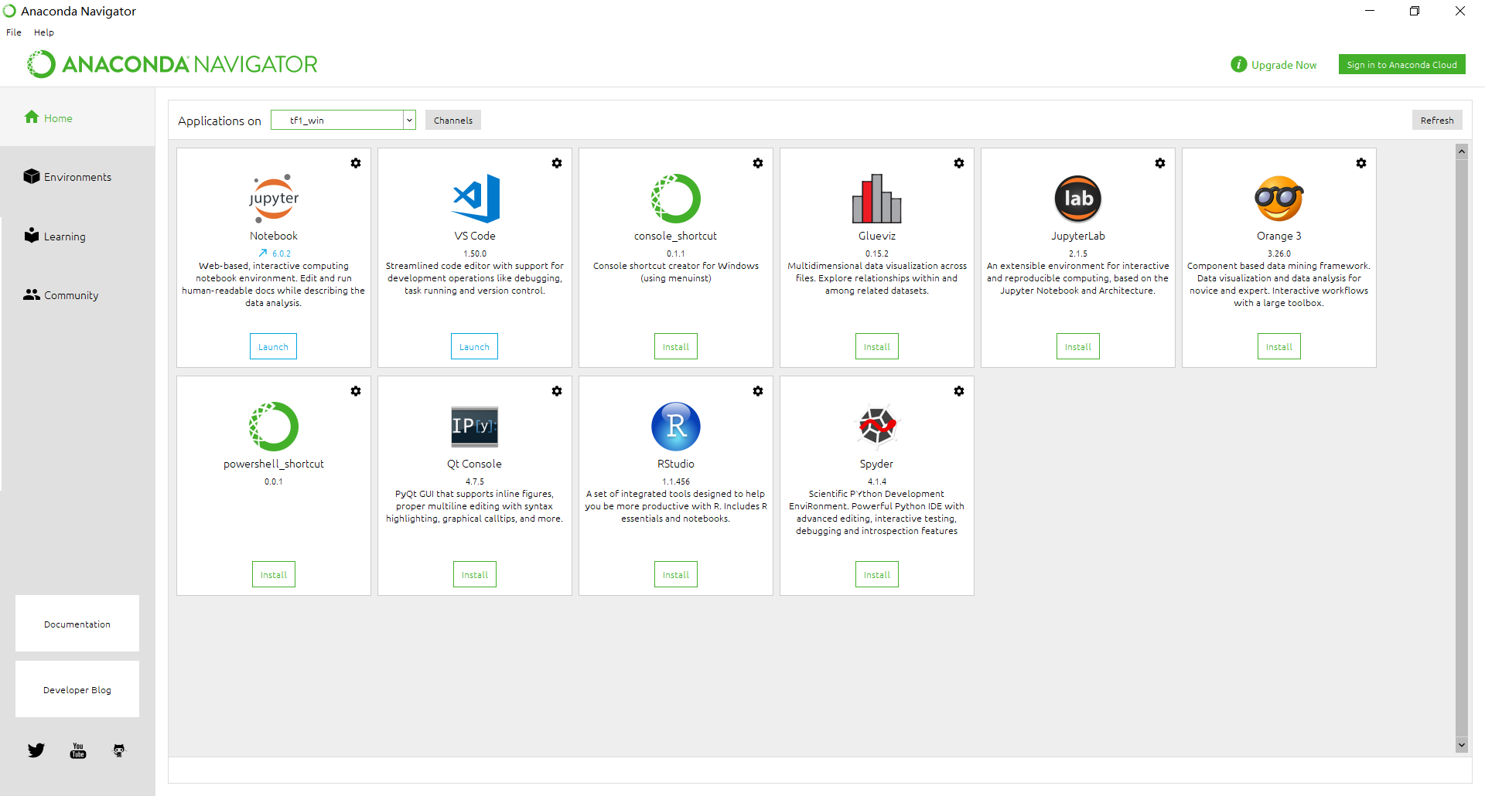The width and height of the screenshot is (1485, 796).
Task: Install console_shortcut
Action: [x=676, y=347]
